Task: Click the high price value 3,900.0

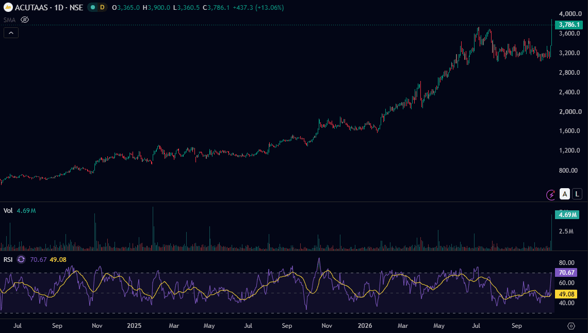Action: (159, 8)
